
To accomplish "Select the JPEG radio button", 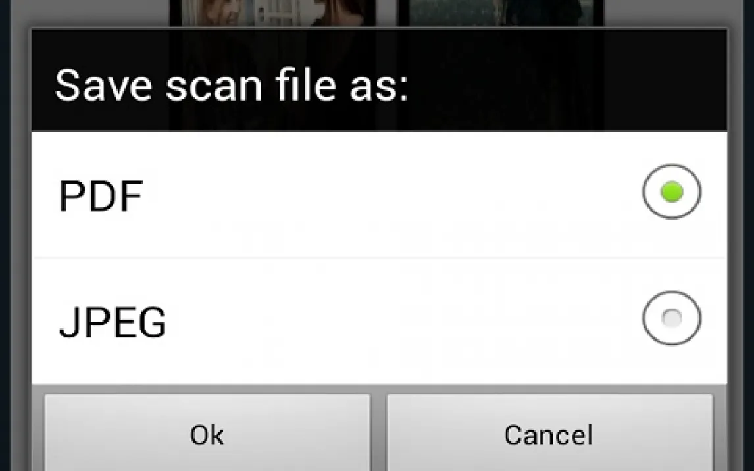I will tap(671, 318).
